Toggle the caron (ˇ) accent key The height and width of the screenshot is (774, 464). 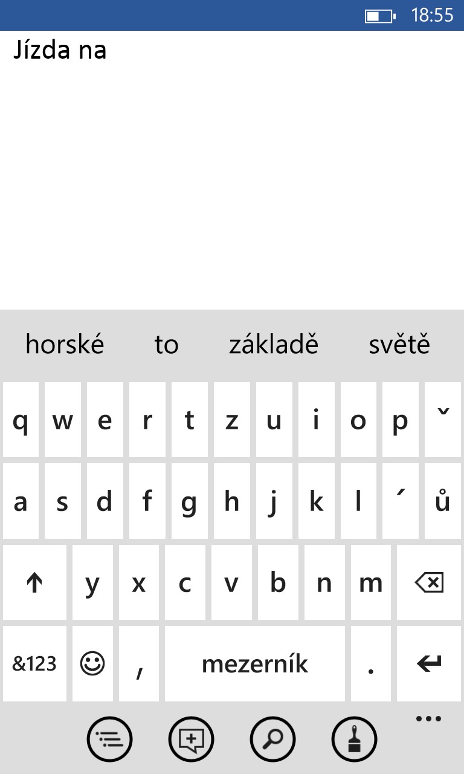tap(443, 420)
